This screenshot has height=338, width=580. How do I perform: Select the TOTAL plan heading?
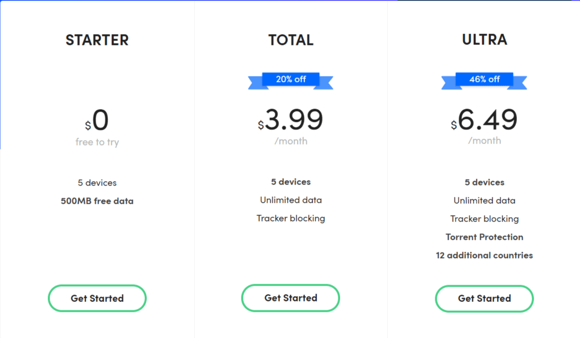pyautogui.click(x=291, y=40)
